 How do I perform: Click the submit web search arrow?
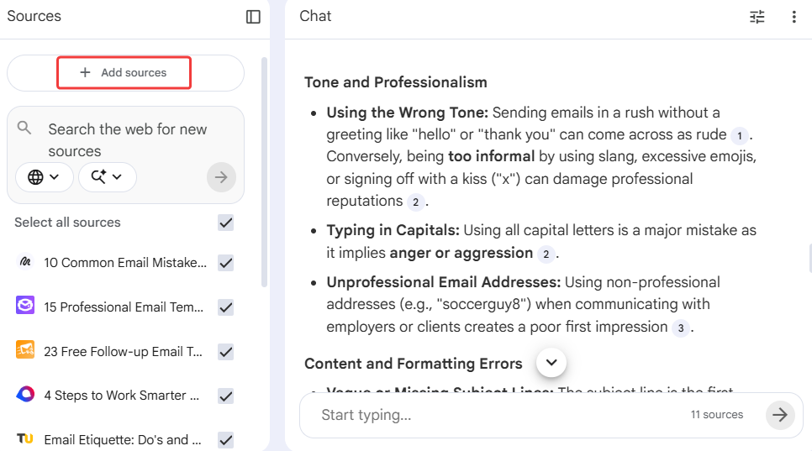coord(221,177)
